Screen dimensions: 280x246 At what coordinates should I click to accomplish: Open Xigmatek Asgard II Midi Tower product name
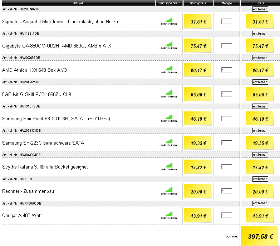[x=62, y=21]
